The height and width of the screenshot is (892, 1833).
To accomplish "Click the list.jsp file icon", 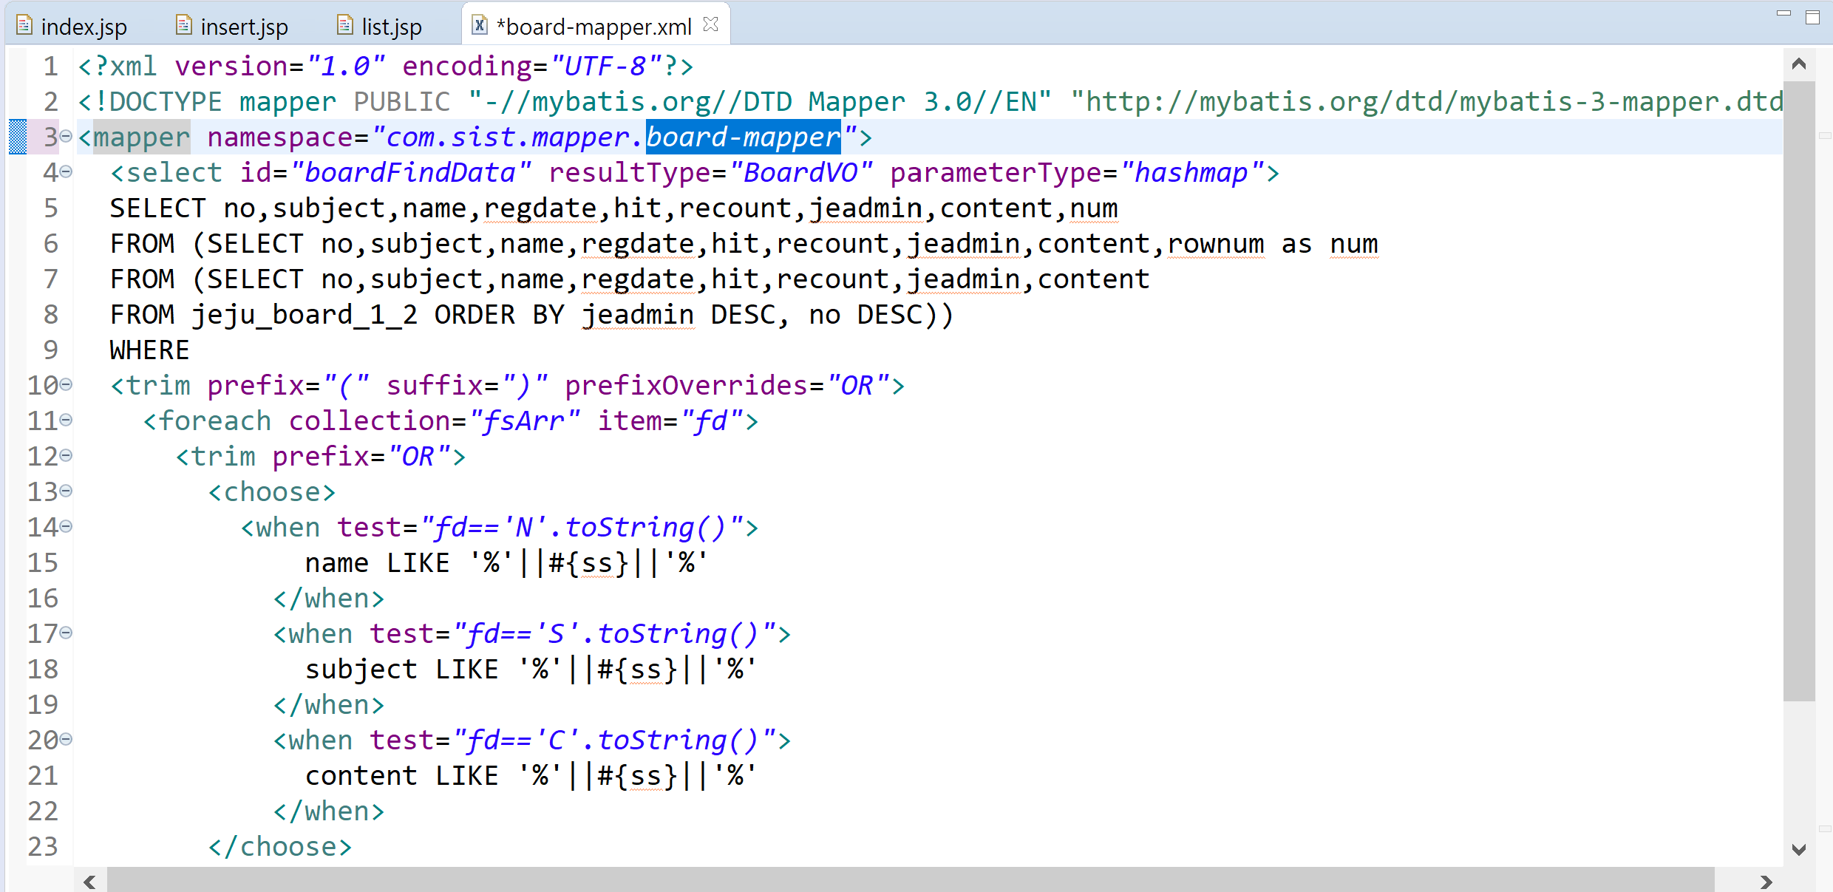I will pos(344,26).
